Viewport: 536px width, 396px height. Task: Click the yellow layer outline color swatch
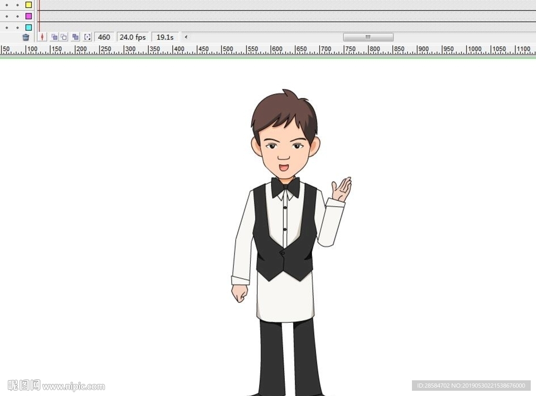(29, 5)
